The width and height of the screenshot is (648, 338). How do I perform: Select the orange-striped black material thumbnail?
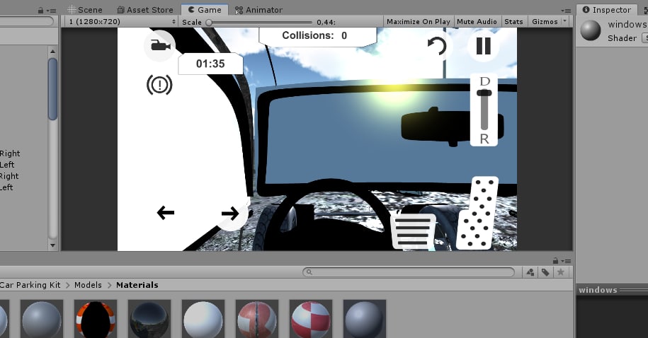pos(96,319)
